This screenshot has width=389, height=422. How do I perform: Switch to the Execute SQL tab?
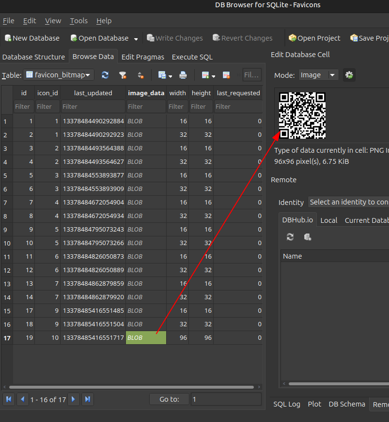[192, 57]
